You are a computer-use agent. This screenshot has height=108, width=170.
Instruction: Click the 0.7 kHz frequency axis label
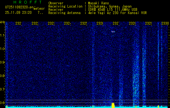pos(2,89)
